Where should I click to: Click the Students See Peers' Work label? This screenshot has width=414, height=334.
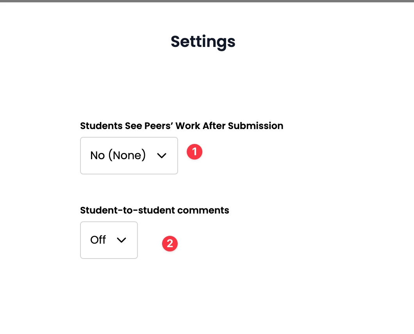point(182,126)
